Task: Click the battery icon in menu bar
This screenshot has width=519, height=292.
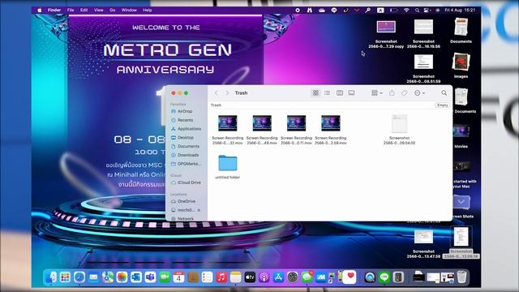Action: tap(393, 11)
